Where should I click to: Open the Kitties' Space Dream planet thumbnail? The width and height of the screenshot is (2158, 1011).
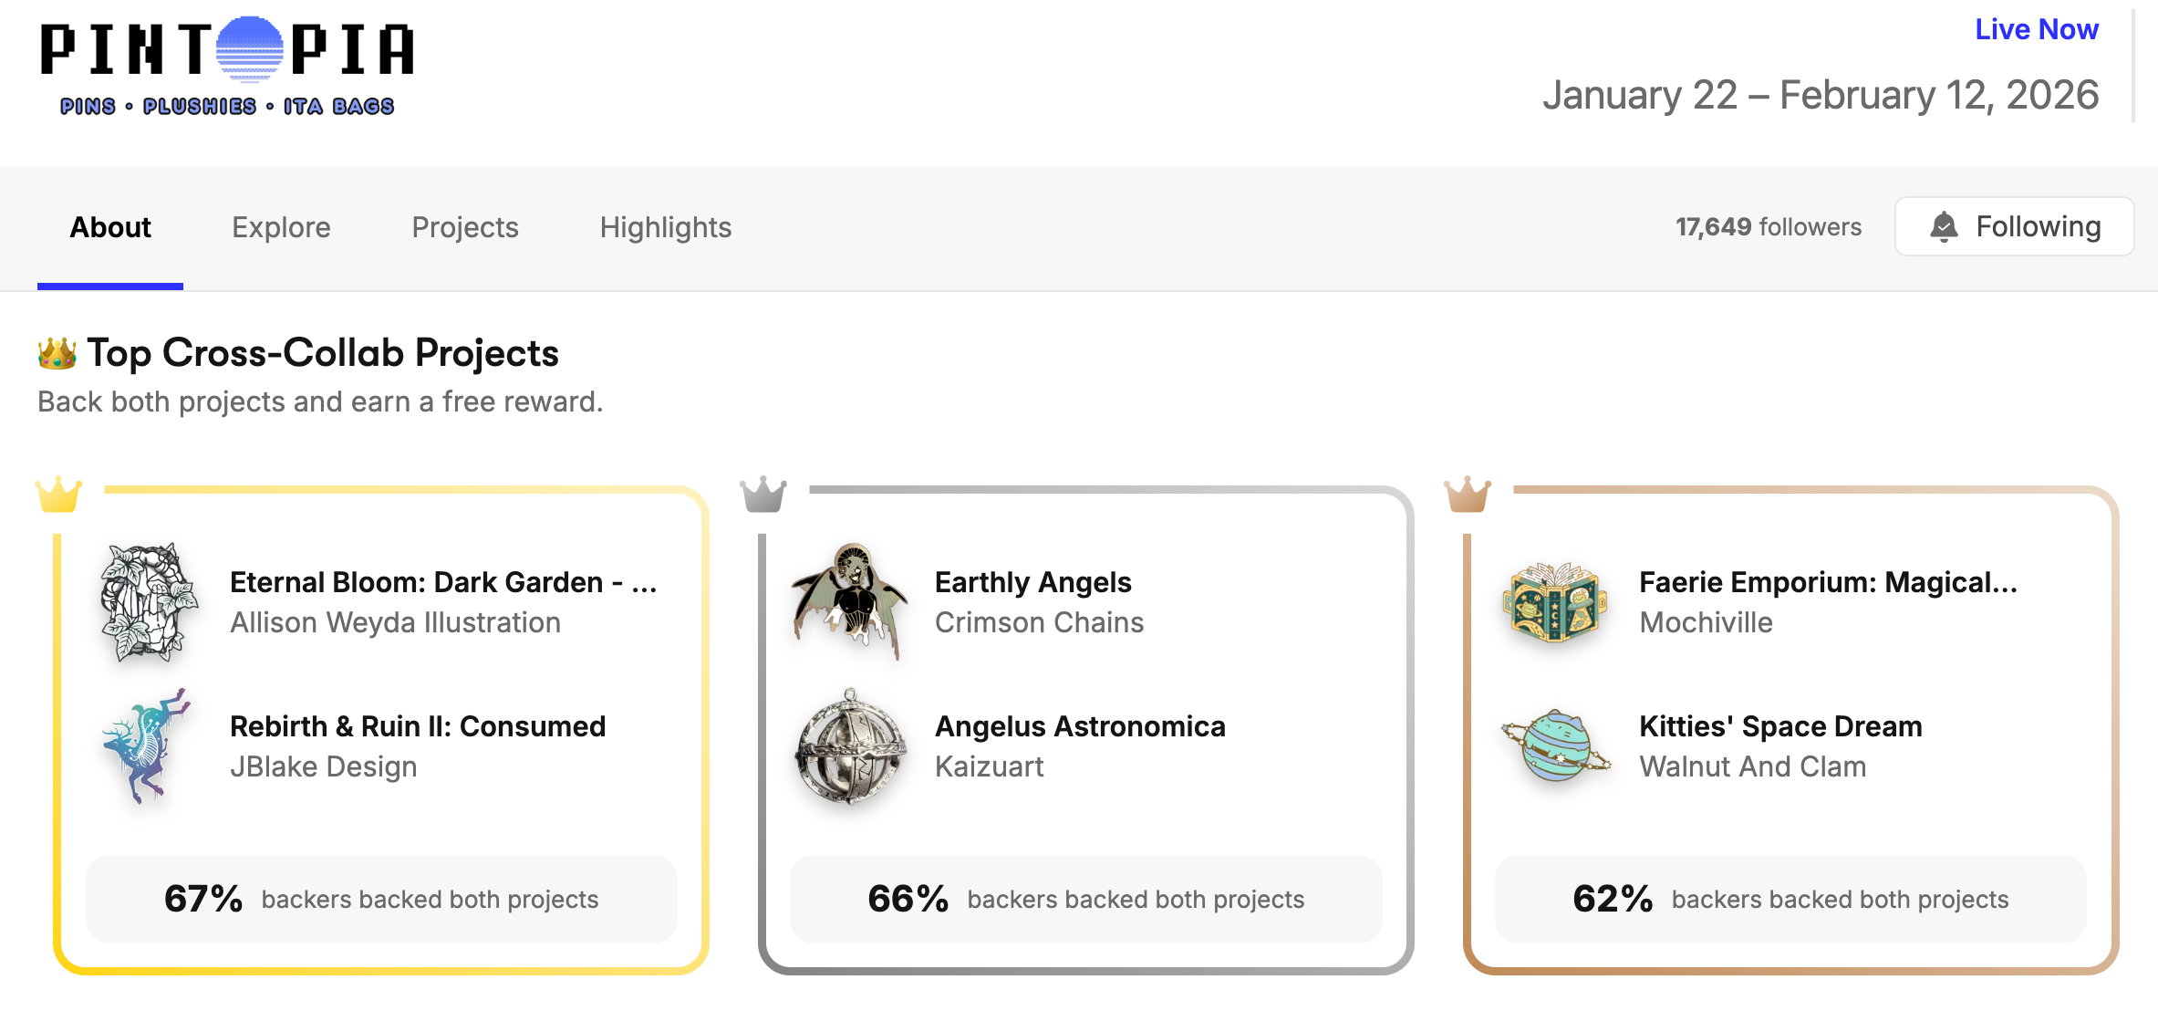point(1555,746)
